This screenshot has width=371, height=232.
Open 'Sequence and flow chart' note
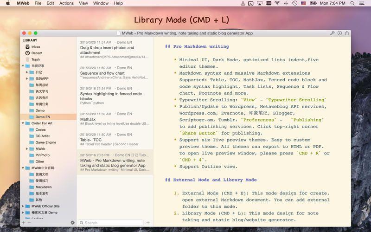[x=115, y=73]
